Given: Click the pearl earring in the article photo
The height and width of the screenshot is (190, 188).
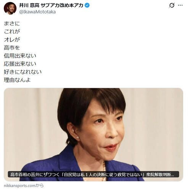Looking at the screenshot, I should [x=77, y=138].
